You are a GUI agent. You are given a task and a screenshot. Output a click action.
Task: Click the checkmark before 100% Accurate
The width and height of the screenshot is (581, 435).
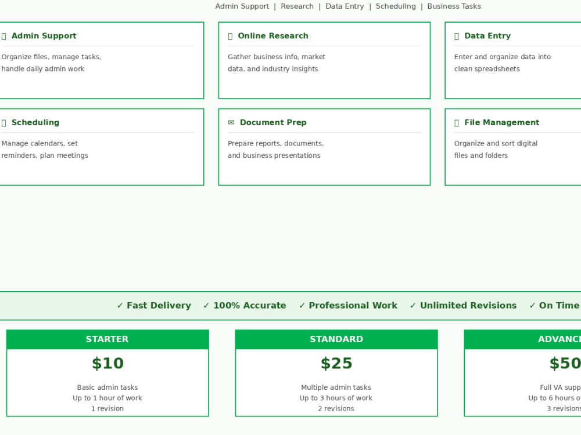[x=206, y=306]
